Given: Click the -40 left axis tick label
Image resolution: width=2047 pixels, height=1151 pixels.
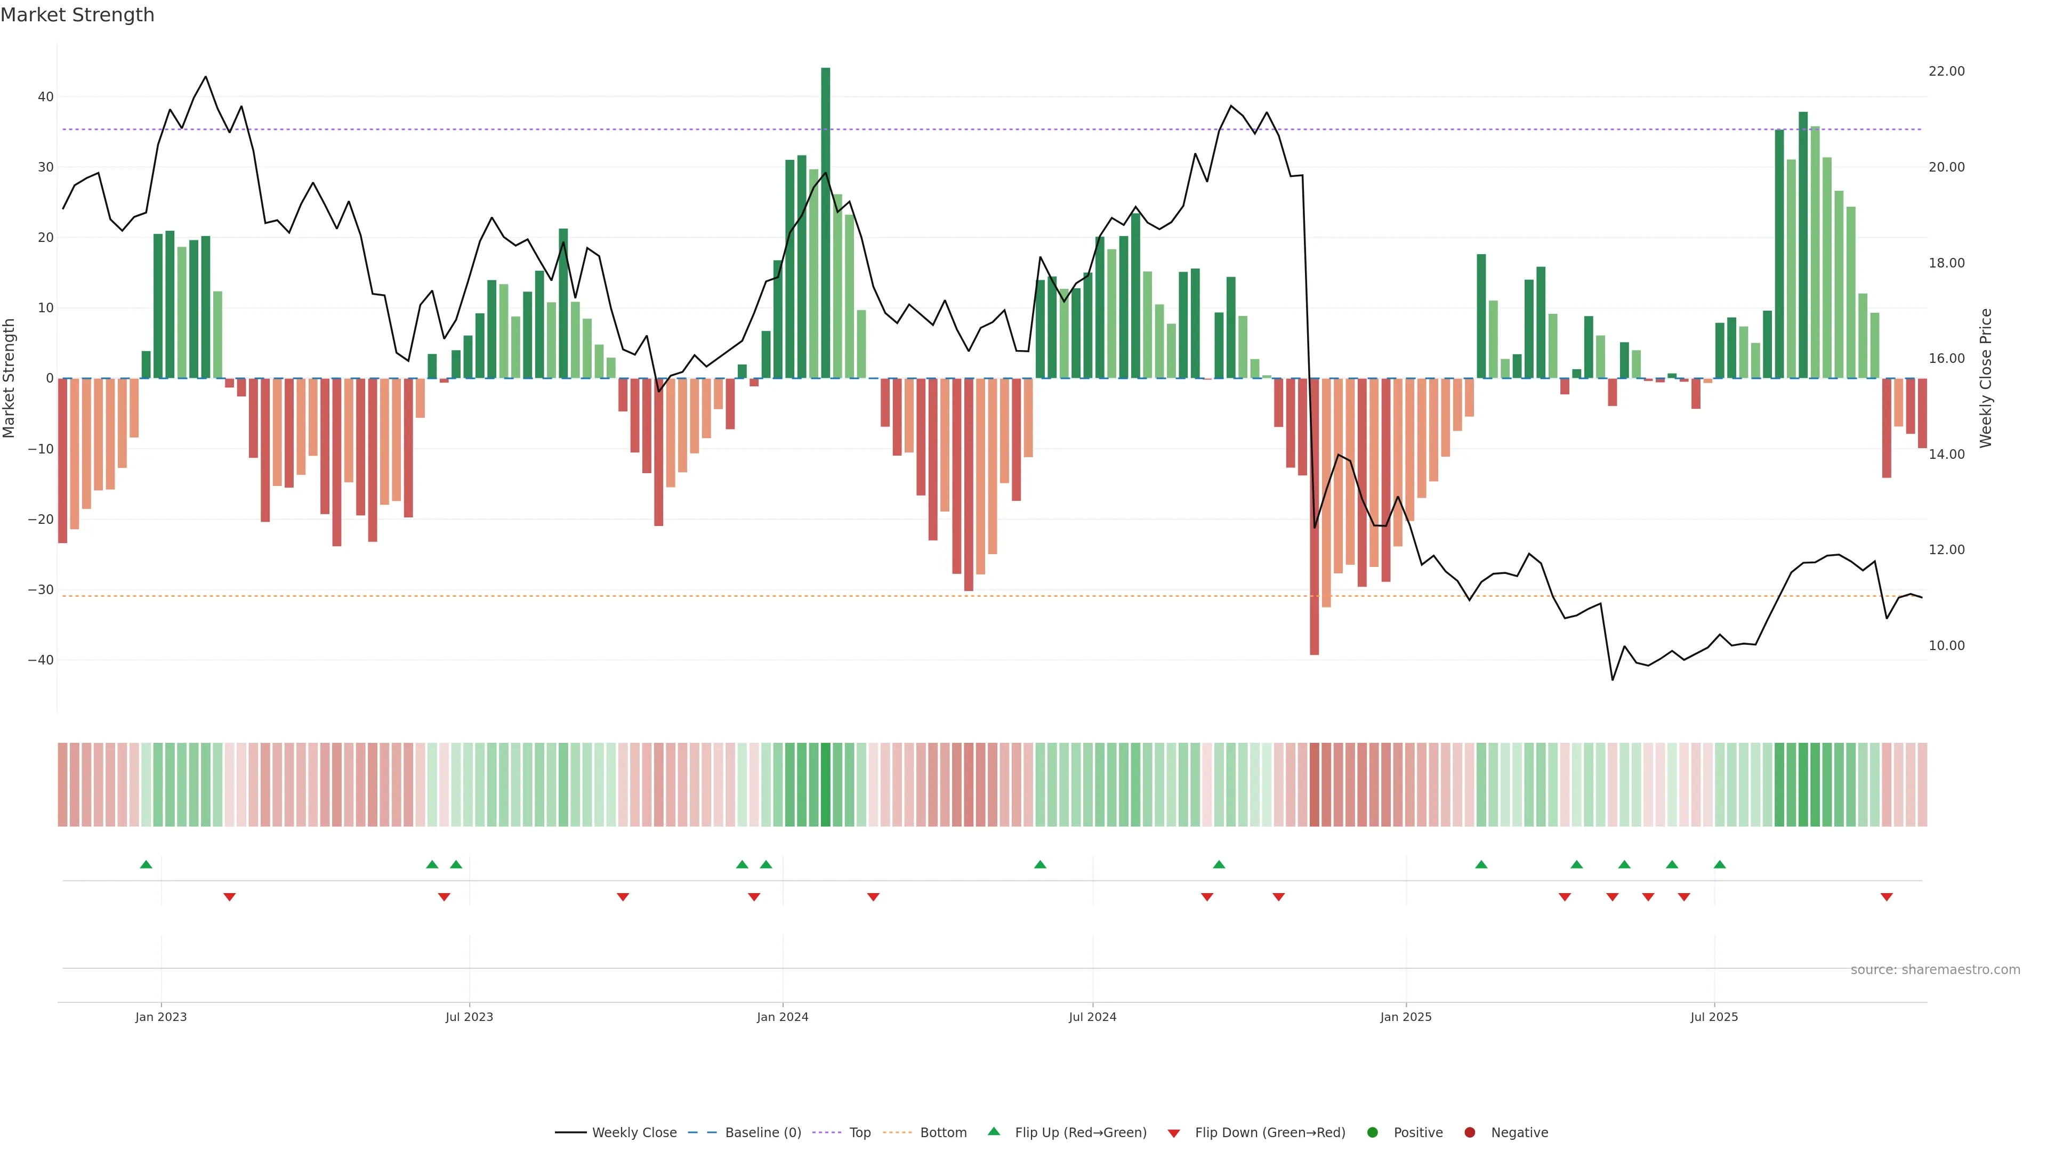Looking at the screenshot, I should tap(41, 660).
